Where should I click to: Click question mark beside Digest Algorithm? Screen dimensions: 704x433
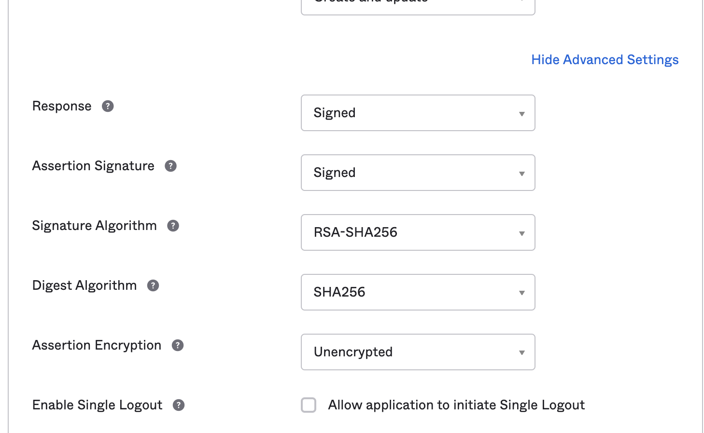point(153,285)
